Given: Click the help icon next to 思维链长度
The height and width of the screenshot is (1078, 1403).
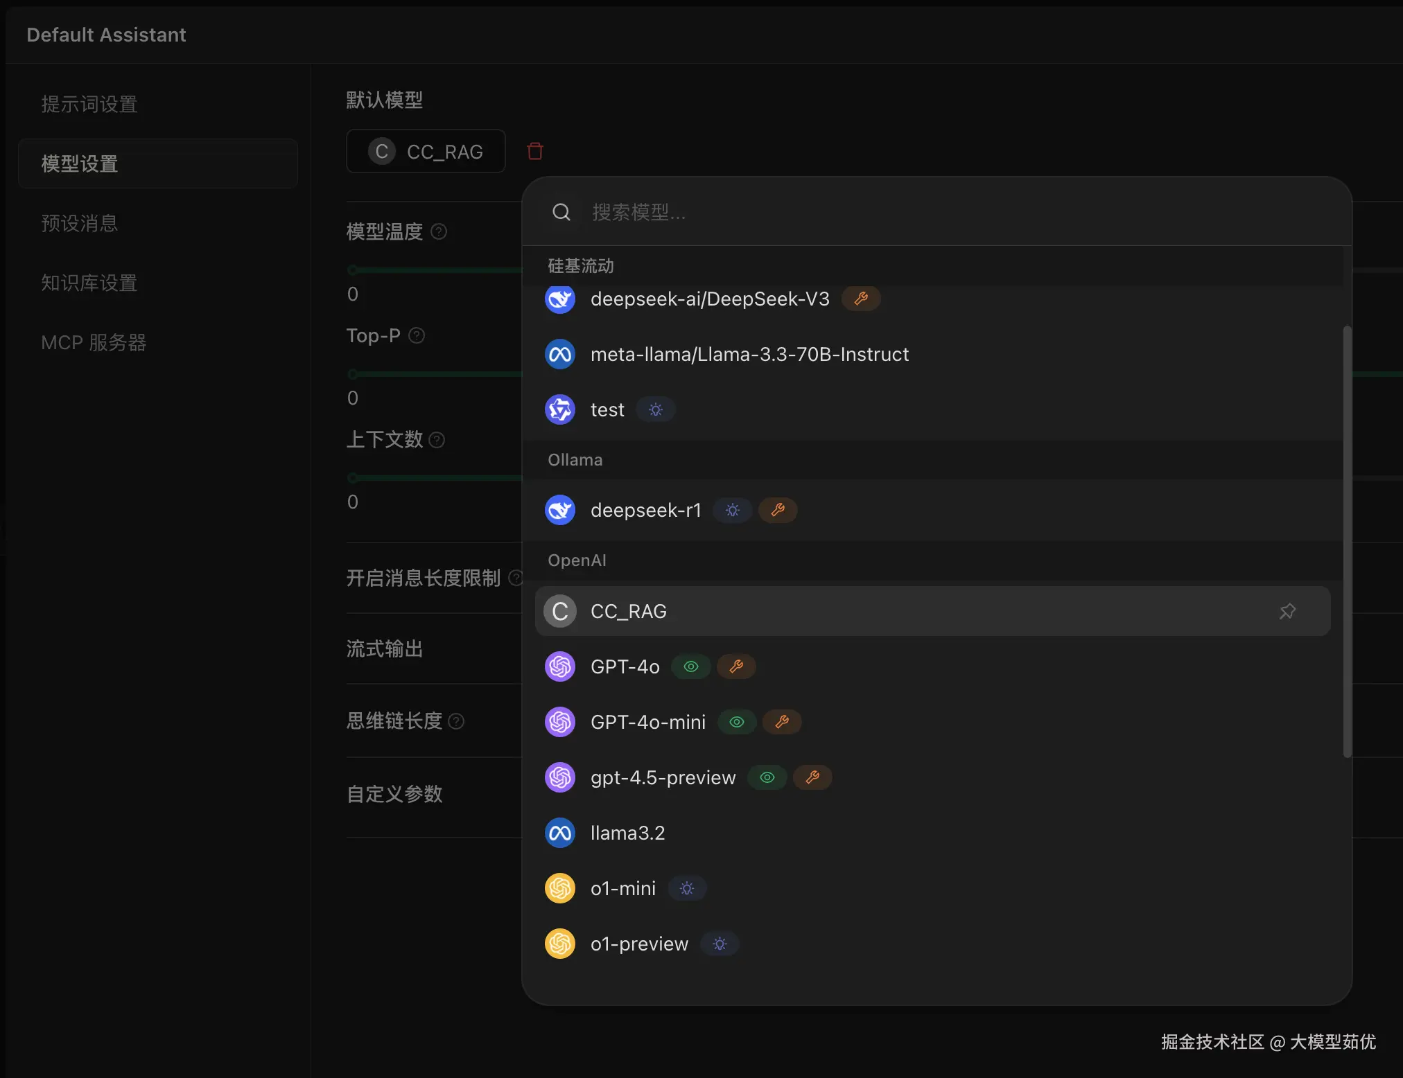Looking at the screenshot, I should 456,721.
